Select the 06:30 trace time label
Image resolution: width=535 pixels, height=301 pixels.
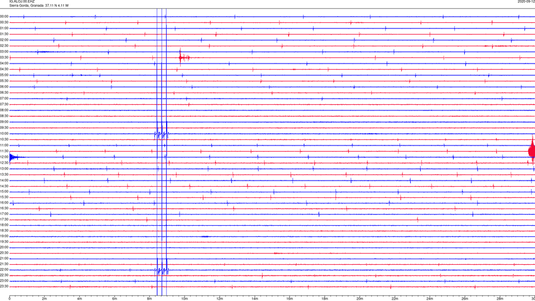pyautogui.click(x=4, y=93)
